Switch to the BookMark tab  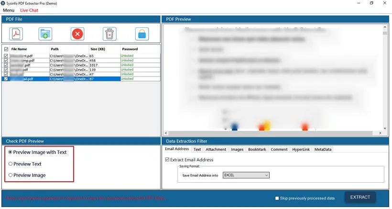click(x=257, y=150)
